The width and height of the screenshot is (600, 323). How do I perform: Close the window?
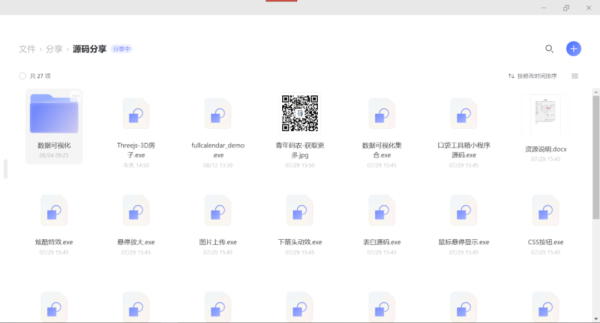[588, 8]
